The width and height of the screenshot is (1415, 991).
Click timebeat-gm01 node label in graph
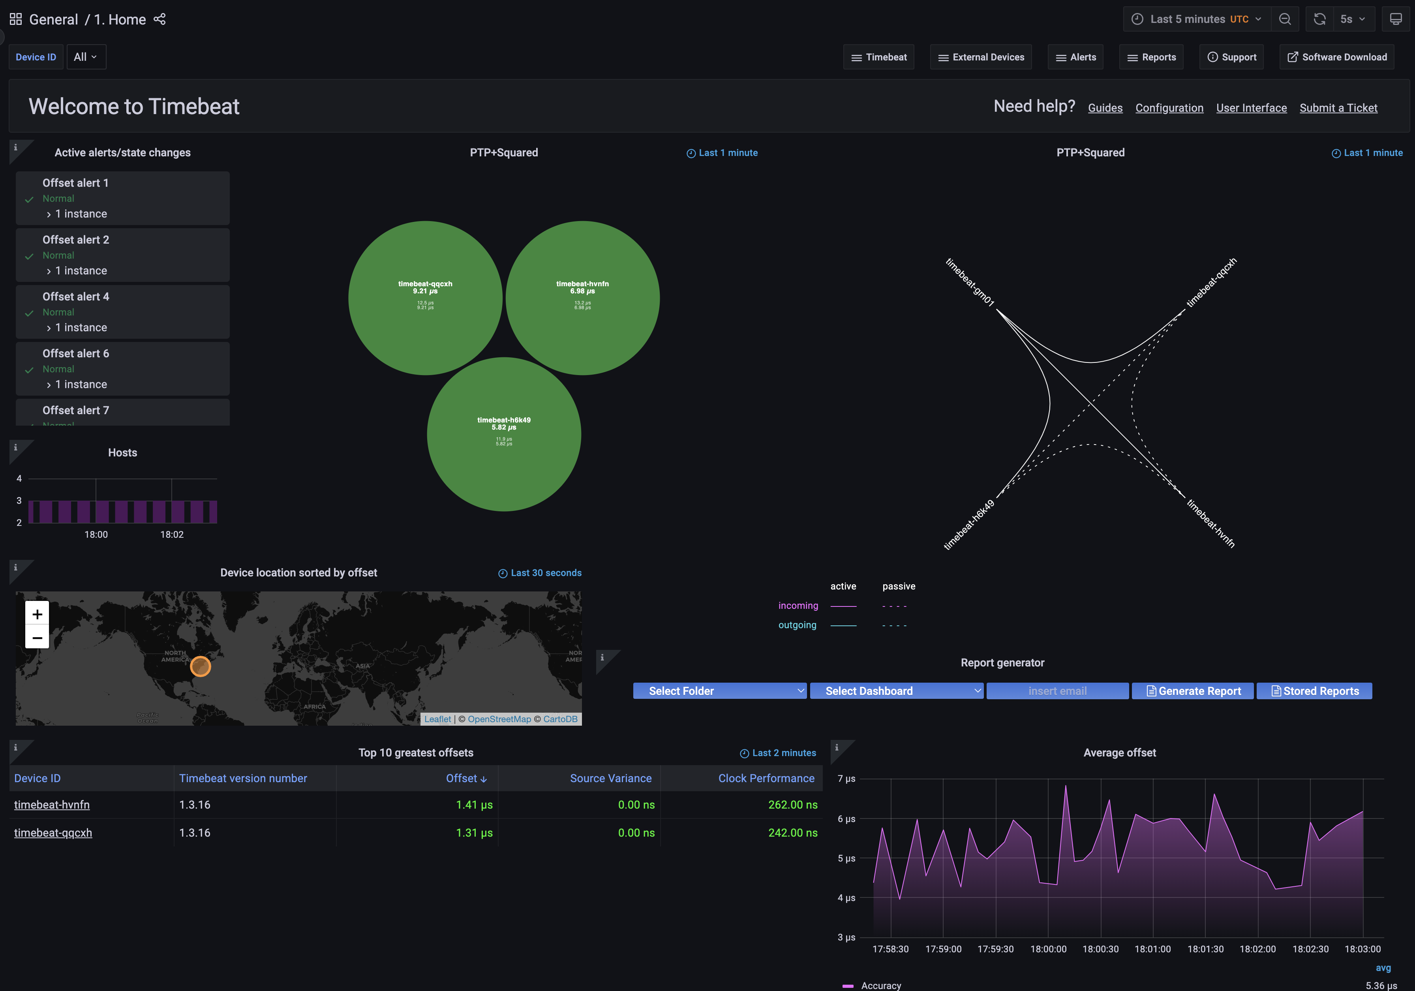(970, 282)
